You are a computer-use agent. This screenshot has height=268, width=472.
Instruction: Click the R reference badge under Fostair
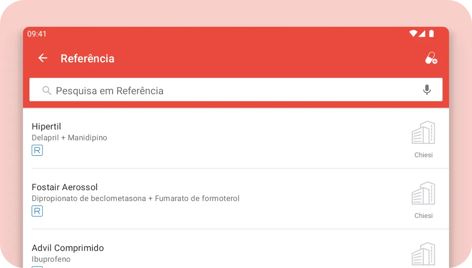coord(37,211)
